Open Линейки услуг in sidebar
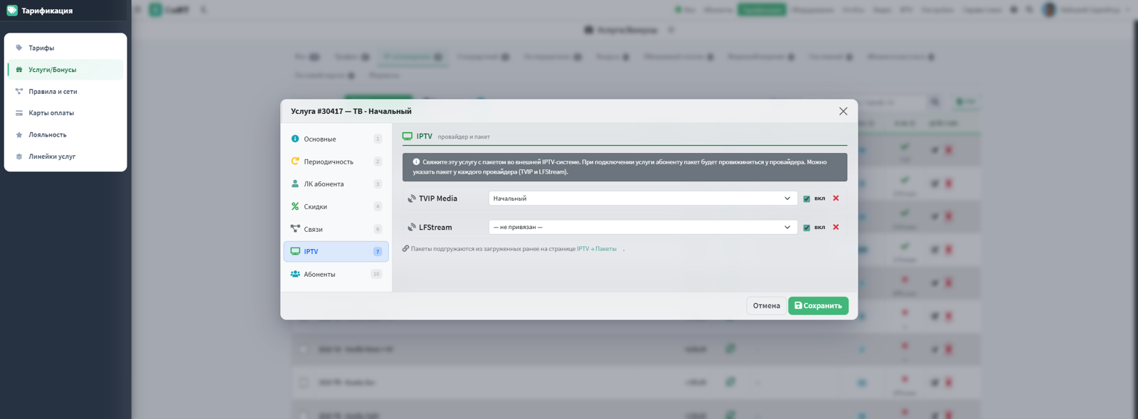Viewport: 1138px width, 419px height. tap(65, 156)
